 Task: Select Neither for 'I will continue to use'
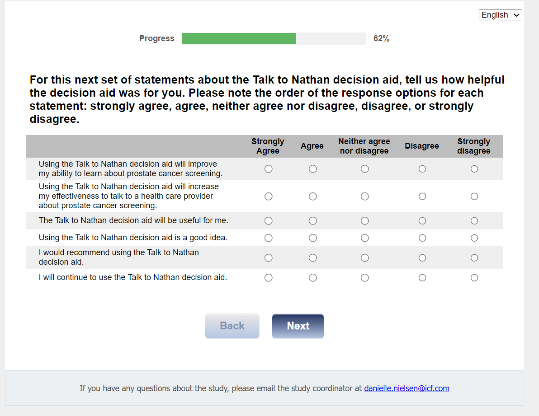click(x=365, y=278)
